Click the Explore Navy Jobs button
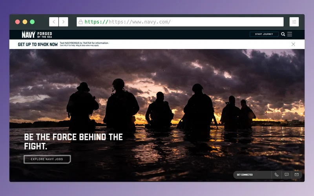314x196 pixels. pos(47,159)
